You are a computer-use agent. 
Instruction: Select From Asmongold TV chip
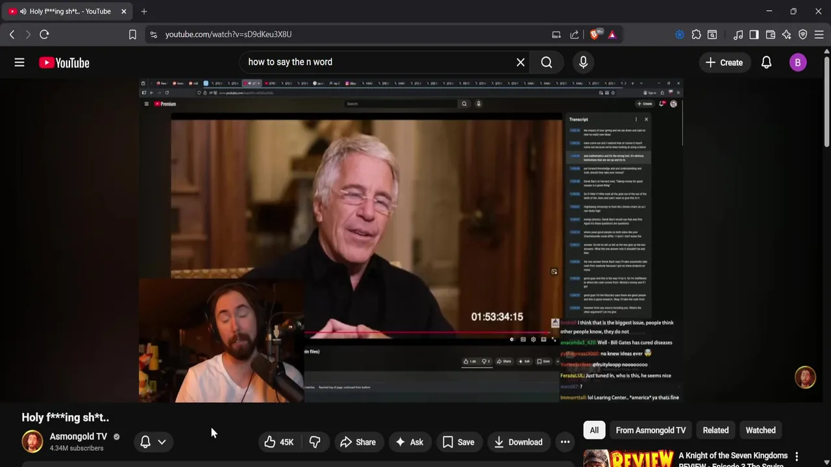click(x=651, y=430)
